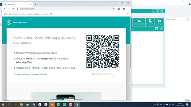
Task: Minimize the teal app window
Action: coord(154,11)
